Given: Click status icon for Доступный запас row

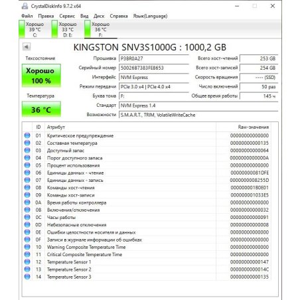Looking at the screenshot, I should pos(27,151).
